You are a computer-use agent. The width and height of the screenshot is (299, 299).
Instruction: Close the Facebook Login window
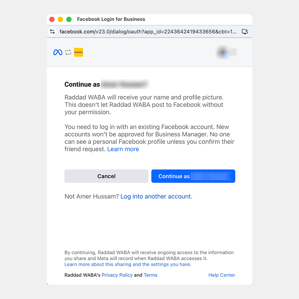(x=52, y=20)
